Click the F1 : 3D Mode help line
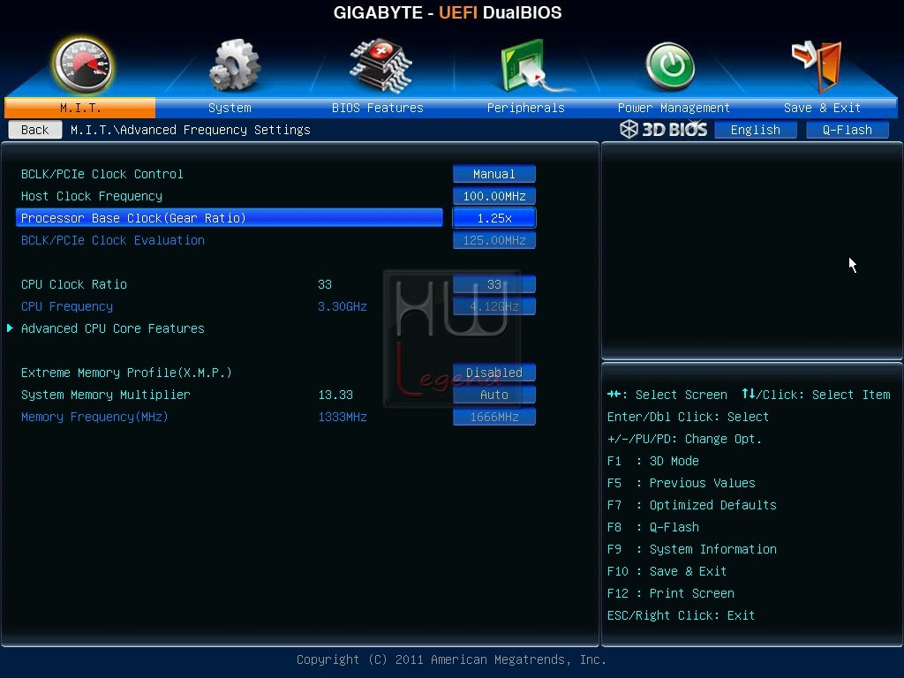Image resolution: width=904 pixels, height=678 pixels. pyautogui.click(x=652, y=461)
